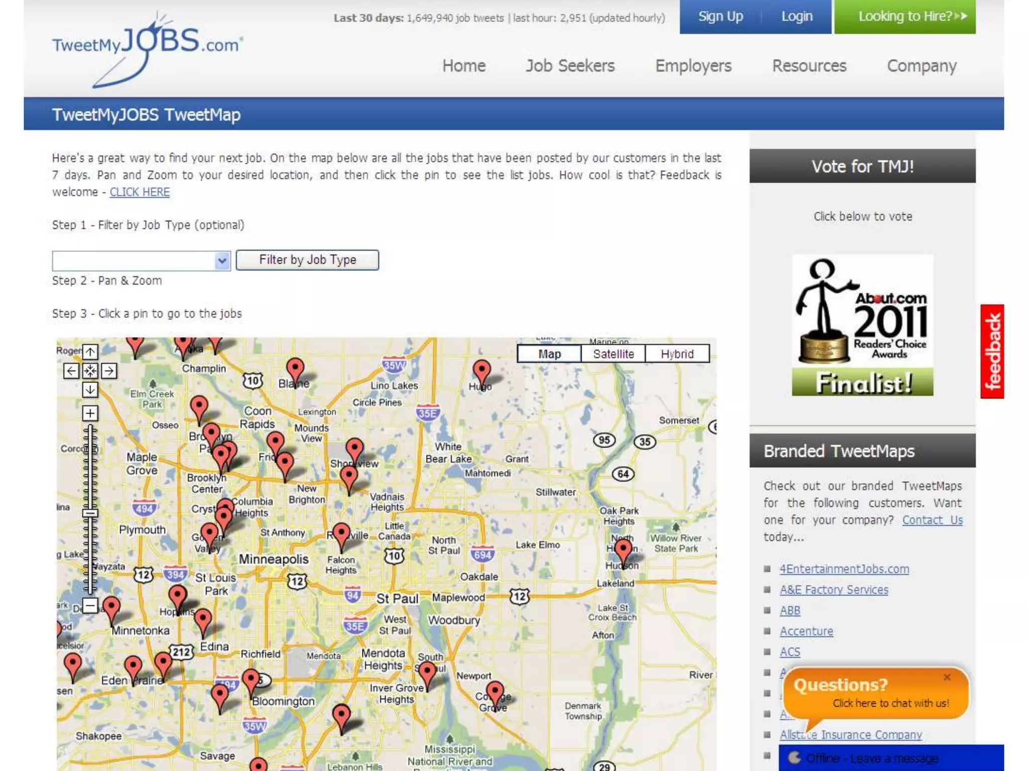Click the Sign Up button
Screen dimensions: 1028x771
tap(720, 17)
